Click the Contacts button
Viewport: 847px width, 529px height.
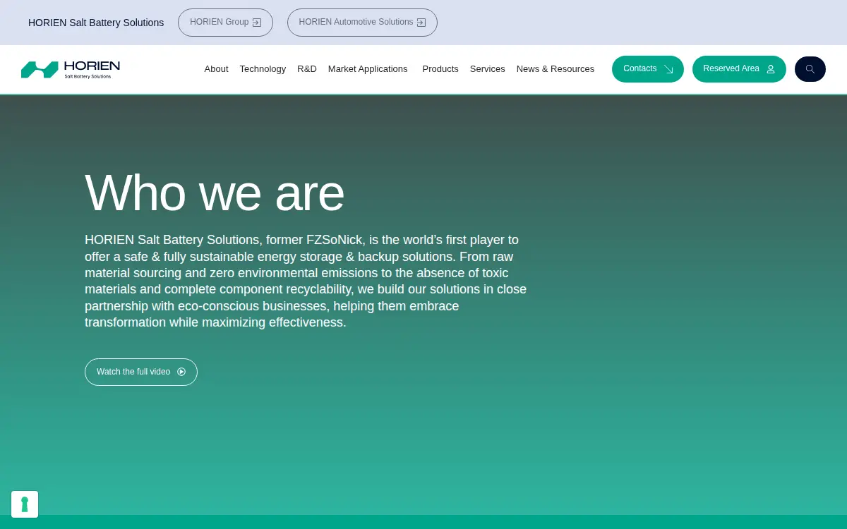pos(648,69)
